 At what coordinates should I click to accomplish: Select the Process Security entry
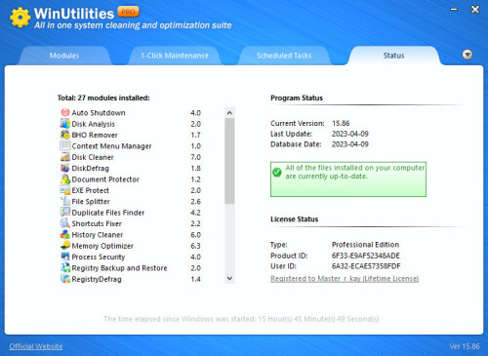pyautogui.click(x=99, y=257)
